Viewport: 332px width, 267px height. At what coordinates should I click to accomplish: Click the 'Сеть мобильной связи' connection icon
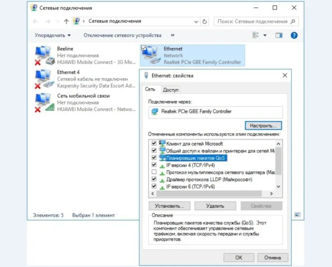tap(44, 103)
